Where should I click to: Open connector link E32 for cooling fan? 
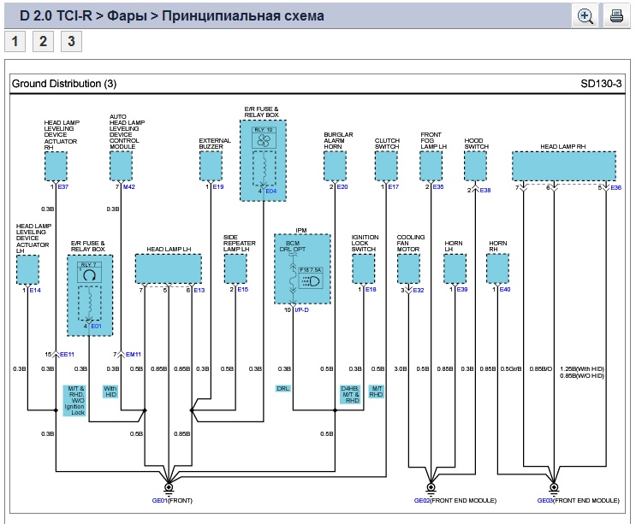click(419, 291)
